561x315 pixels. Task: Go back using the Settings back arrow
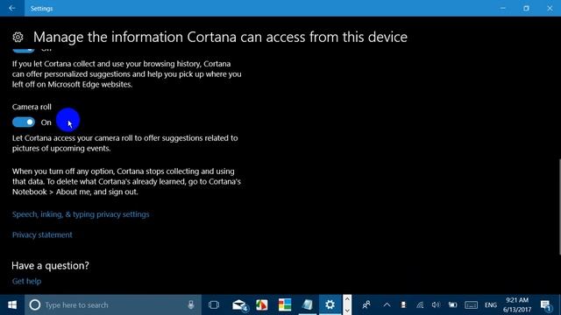pos(12,8)
